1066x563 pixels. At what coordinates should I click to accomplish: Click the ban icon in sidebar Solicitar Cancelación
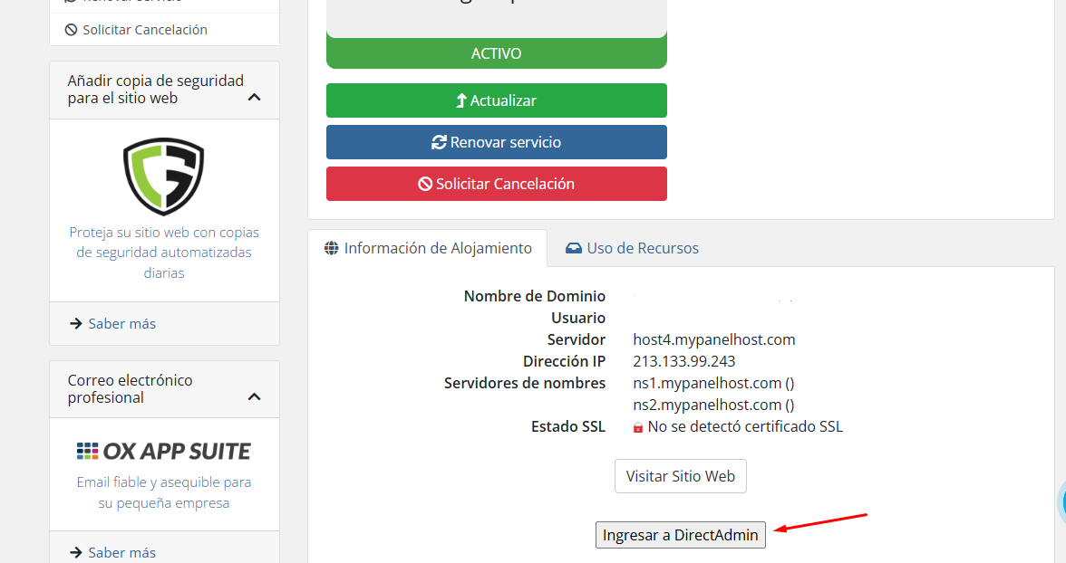point(71,30)
